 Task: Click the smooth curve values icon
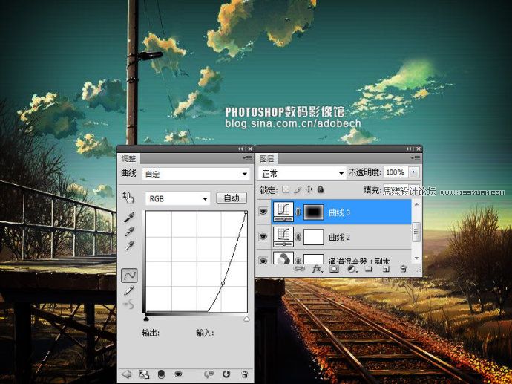(129, 305)
